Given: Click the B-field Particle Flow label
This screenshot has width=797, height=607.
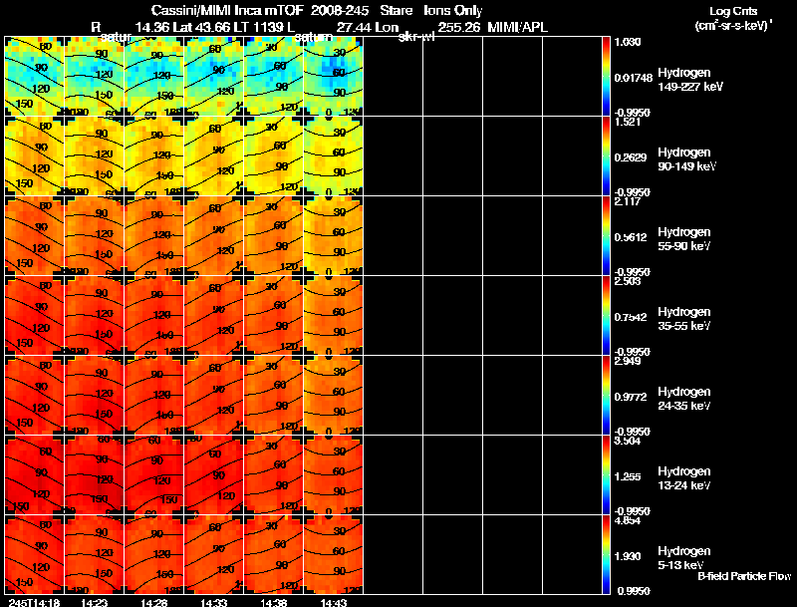Looking at the screenshot, I should pyautogui.click(x=744, y=576).
